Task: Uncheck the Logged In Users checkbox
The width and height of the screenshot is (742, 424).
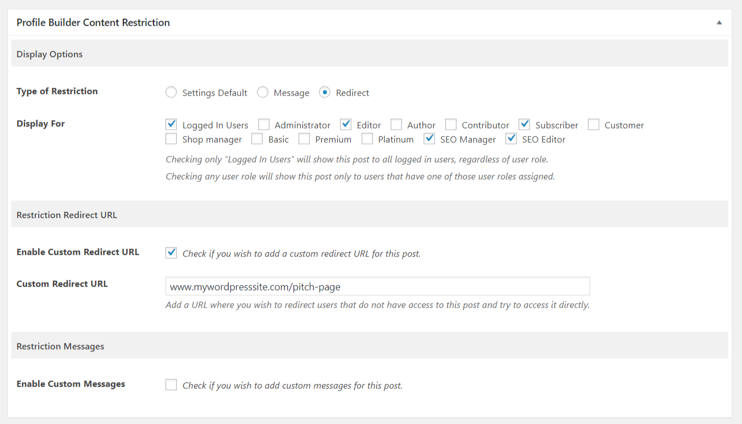Action: coord(171,124)
